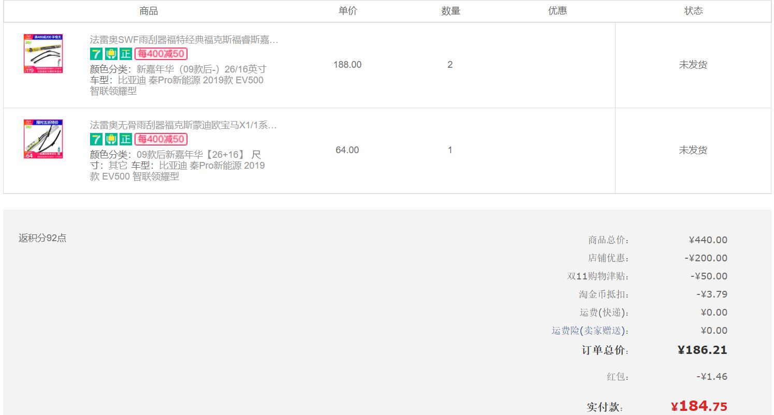Click the 7-day return icon on 无骨雨刮器 item
The height and width of the screenshot is (415, 774).
[x=96, y=139]
